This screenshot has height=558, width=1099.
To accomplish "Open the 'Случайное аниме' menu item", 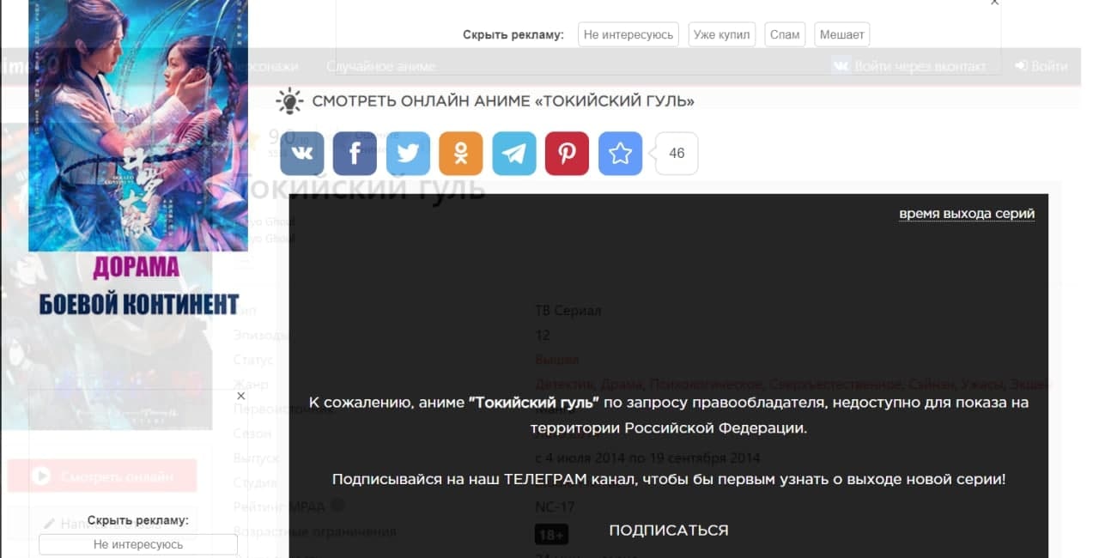I will pos(380,66).
